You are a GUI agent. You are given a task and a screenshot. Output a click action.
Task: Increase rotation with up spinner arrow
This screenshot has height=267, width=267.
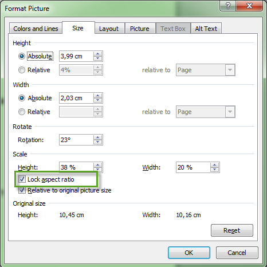coord(98,138)
